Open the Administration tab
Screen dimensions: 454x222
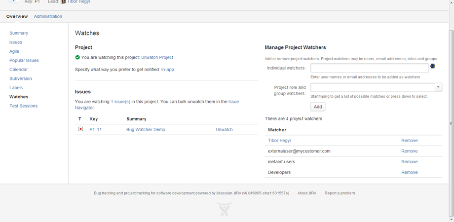coord(48,16)
